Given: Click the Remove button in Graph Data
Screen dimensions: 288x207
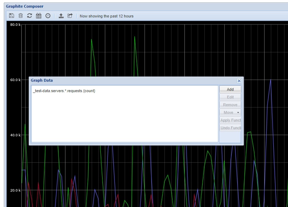Looking at the screenshot, I should click(x=230, y=105).
